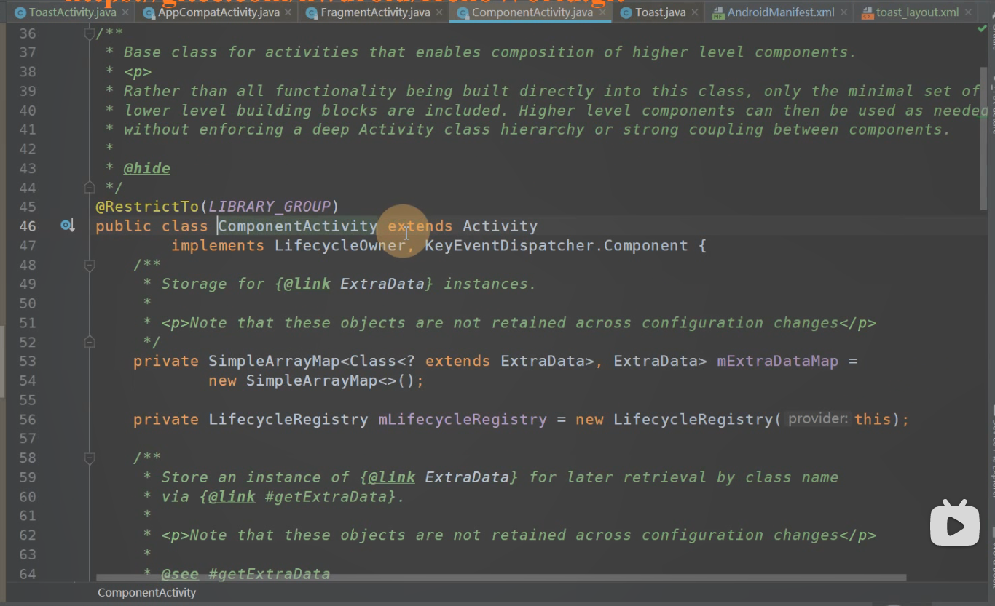Click the editor's horizontal scrollbar
Screen dimensions: 995x606
501,578
